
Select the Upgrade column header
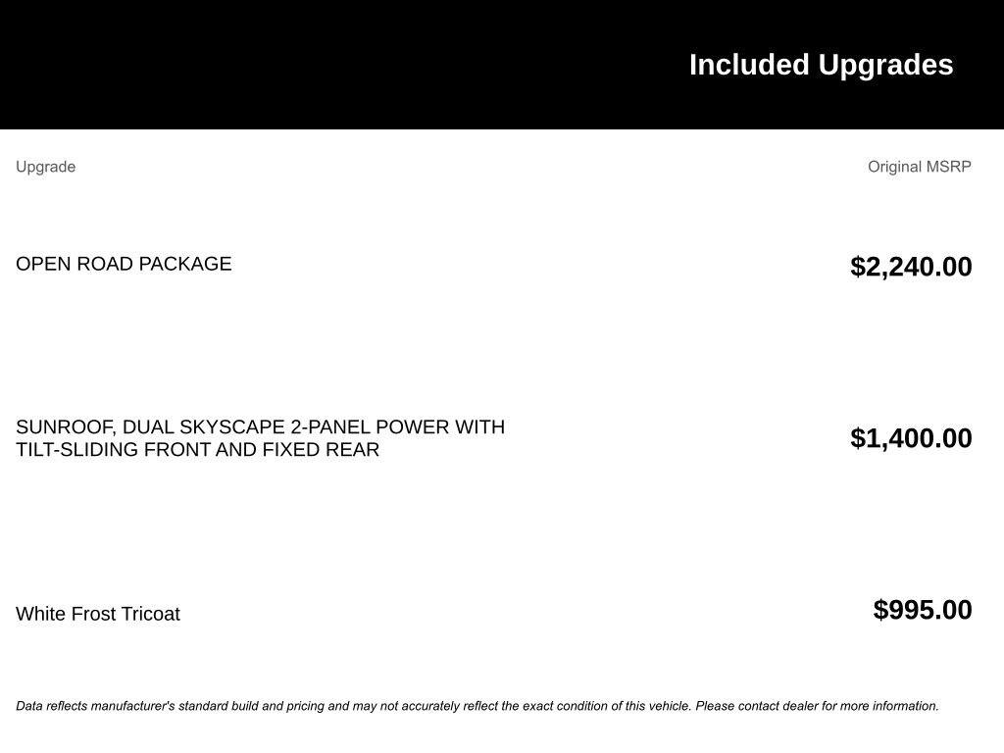point(45,167)
